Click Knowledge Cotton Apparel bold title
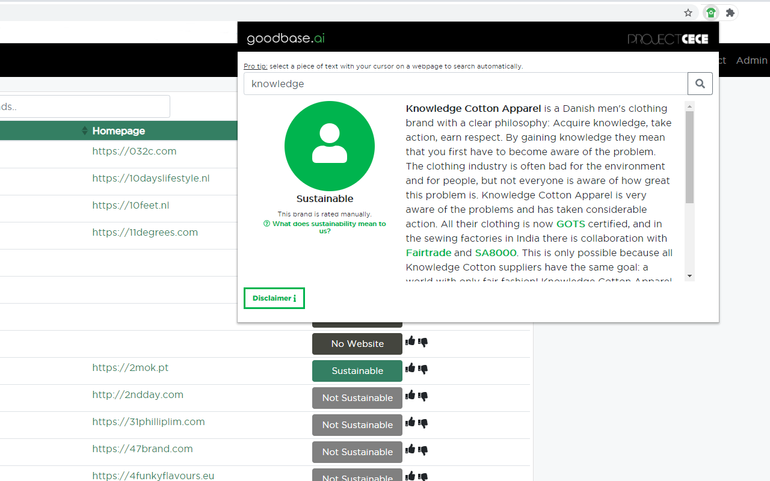770x481 pixels. [x=473, y=108]
